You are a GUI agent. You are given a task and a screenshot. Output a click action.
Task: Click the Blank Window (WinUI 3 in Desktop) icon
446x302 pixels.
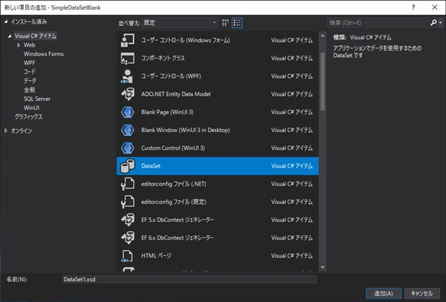[127, 130]
